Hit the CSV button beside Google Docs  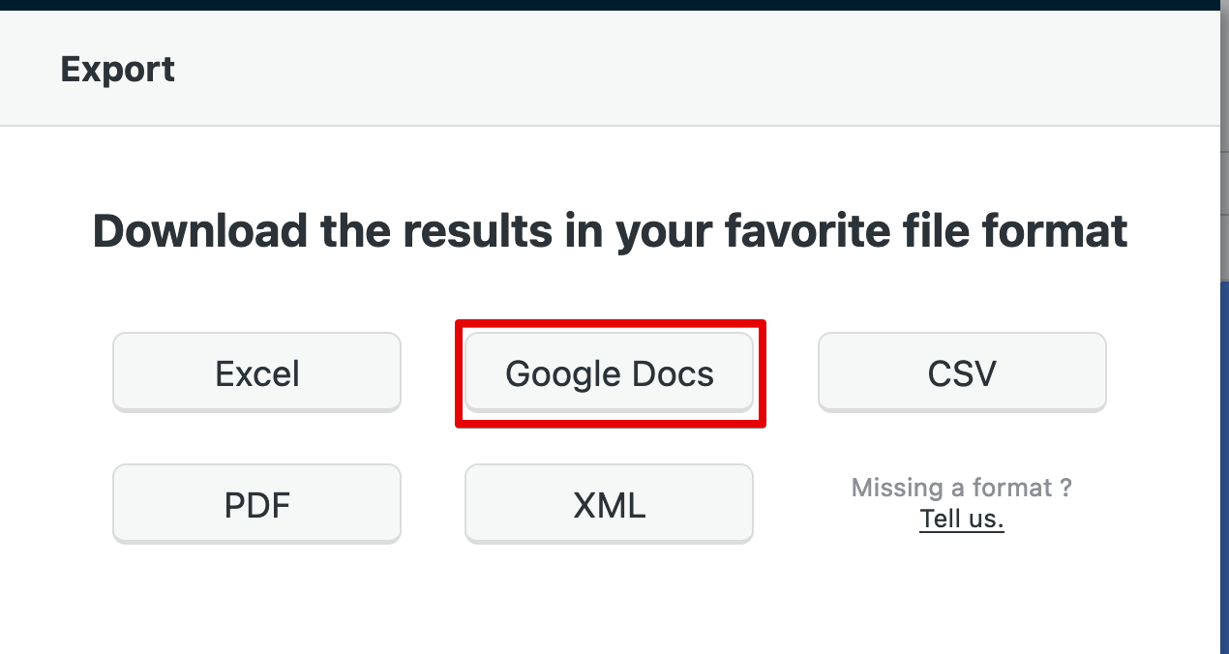click(962, 372)
